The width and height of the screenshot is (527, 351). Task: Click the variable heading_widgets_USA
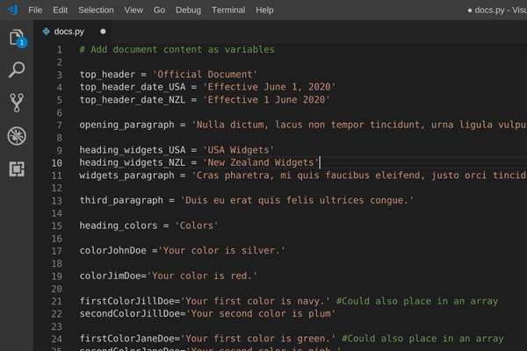[132, 150]
